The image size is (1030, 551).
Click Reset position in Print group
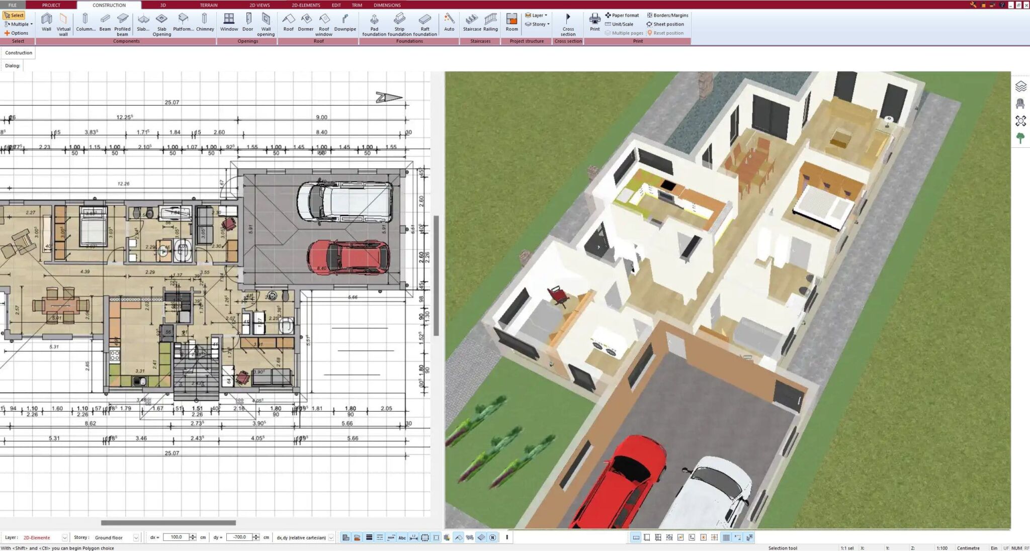[x=667, y=33]
